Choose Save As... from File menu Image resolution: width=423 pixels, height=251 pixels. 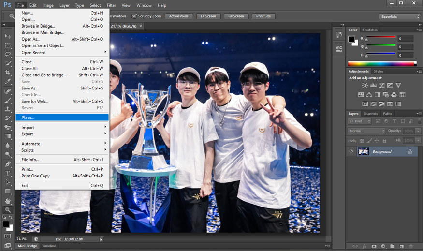coord(62,88)
